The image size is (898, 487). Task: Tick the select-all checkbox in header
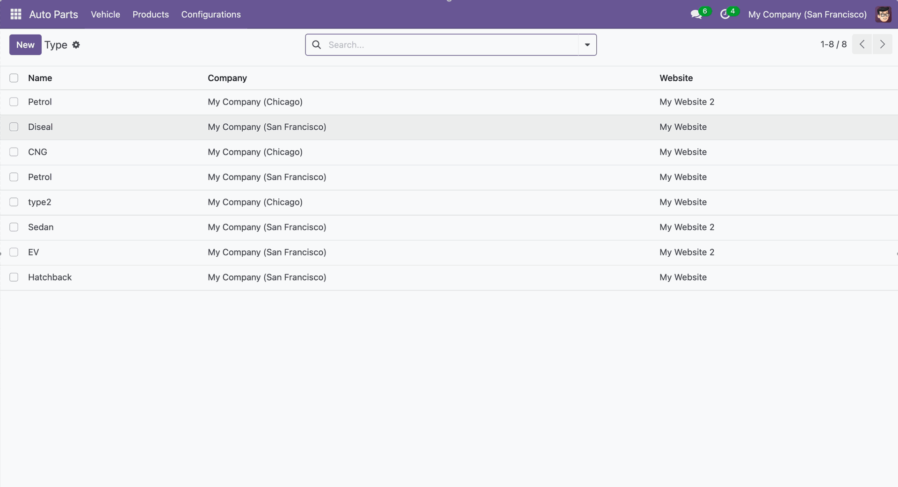click(14, 78)
